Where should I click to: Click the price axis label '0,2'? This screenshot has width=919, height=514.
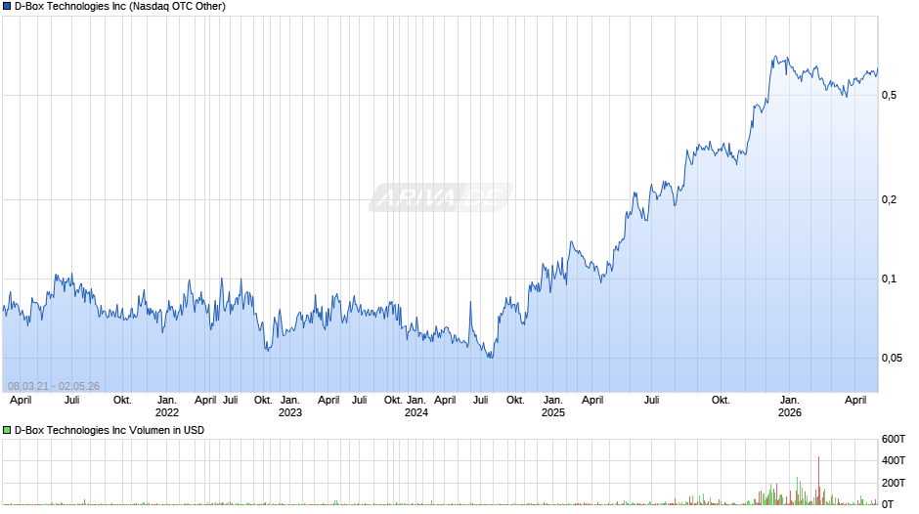[x=889, y=200]
